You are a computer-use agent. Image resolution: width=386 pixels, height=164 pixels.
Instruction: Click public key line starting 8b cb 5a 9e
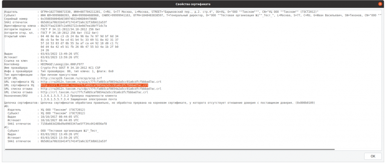tap(79, 39)
